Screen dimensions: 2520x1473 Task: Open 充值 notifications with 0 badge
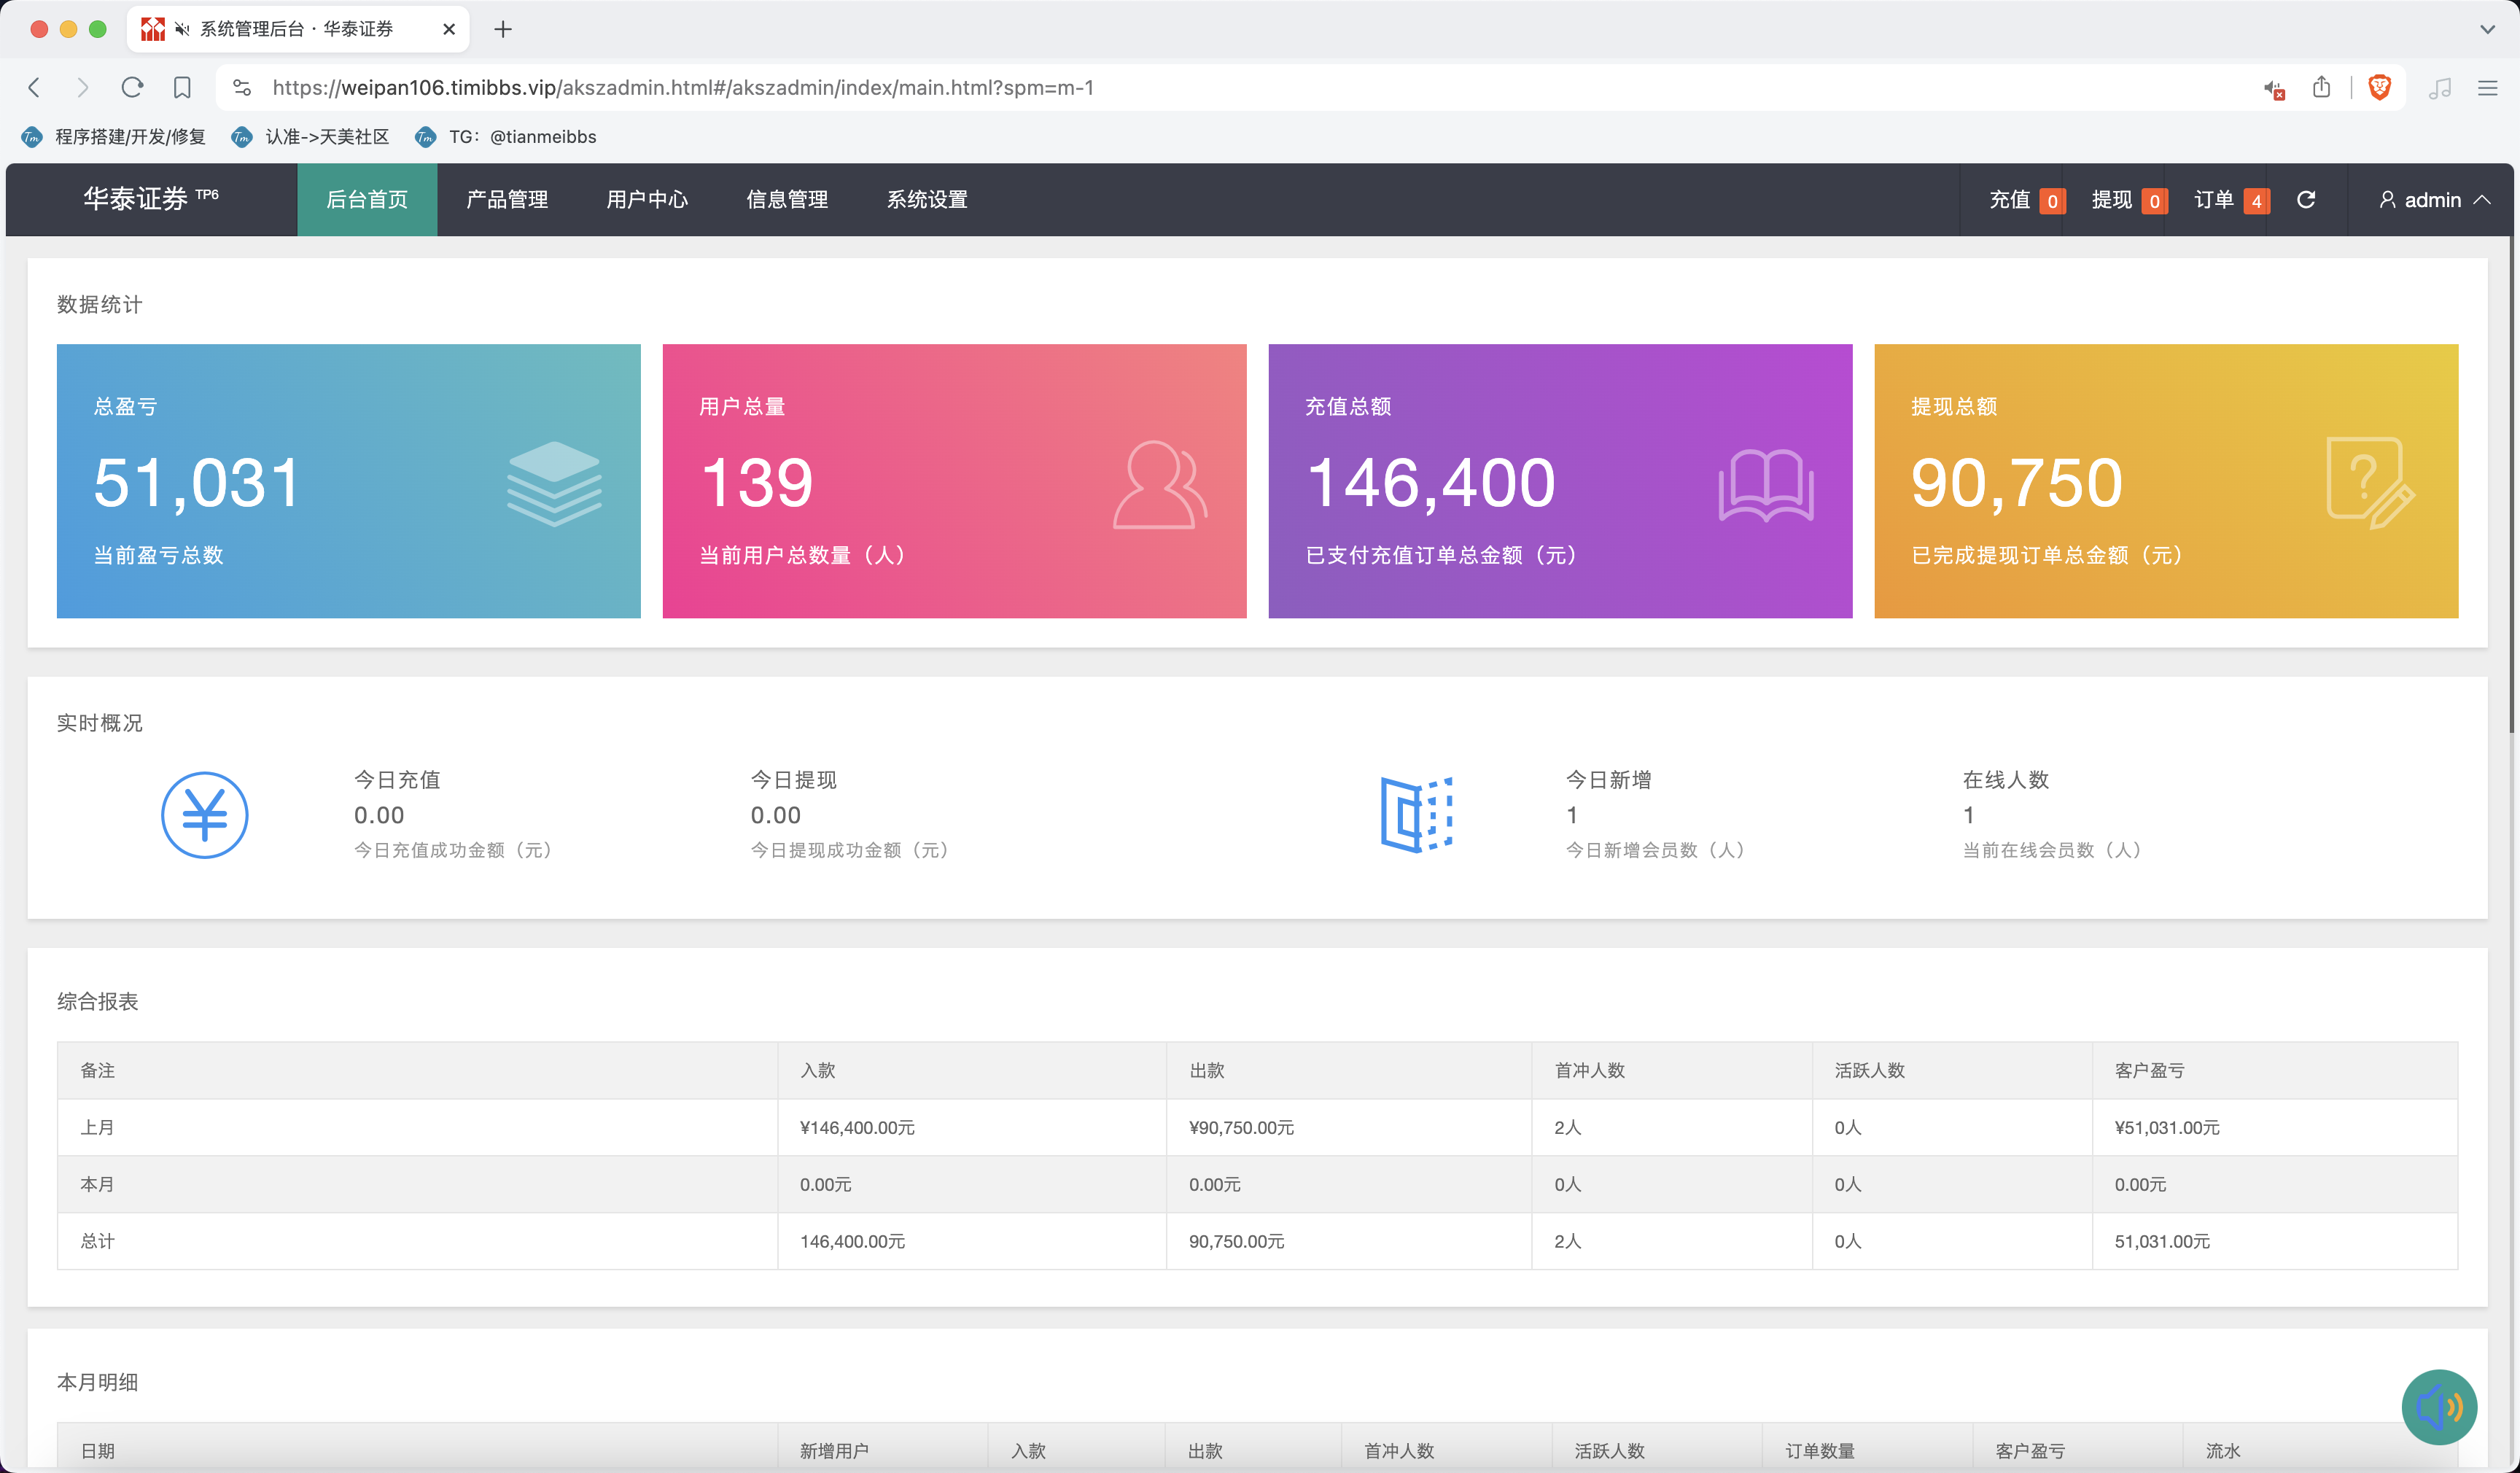pos(2026,200)
